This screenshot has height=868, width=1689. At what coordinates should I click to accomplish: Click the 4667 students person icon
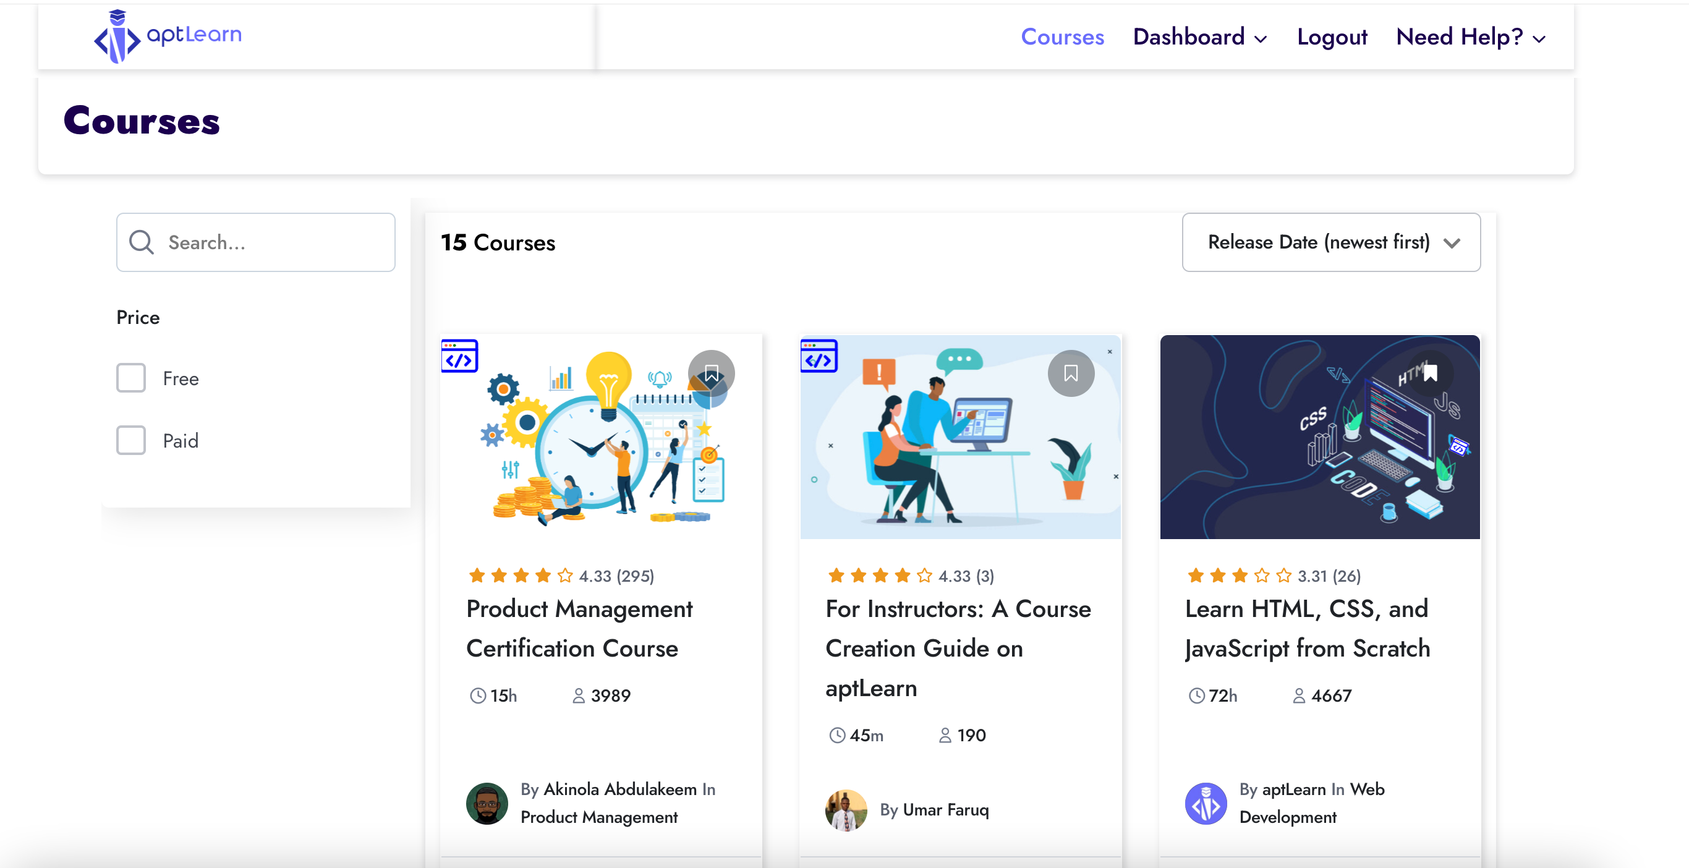(1298, 696)
